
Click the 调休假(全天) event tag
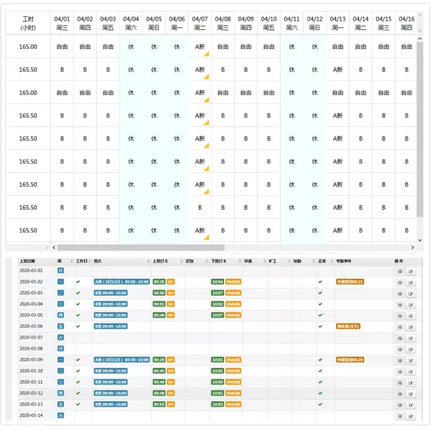click(347, 327)
